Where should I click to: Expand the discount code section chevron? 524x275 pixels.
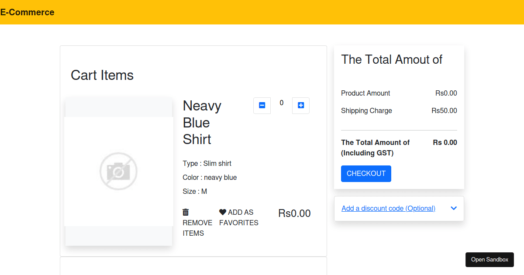(453, 208)
